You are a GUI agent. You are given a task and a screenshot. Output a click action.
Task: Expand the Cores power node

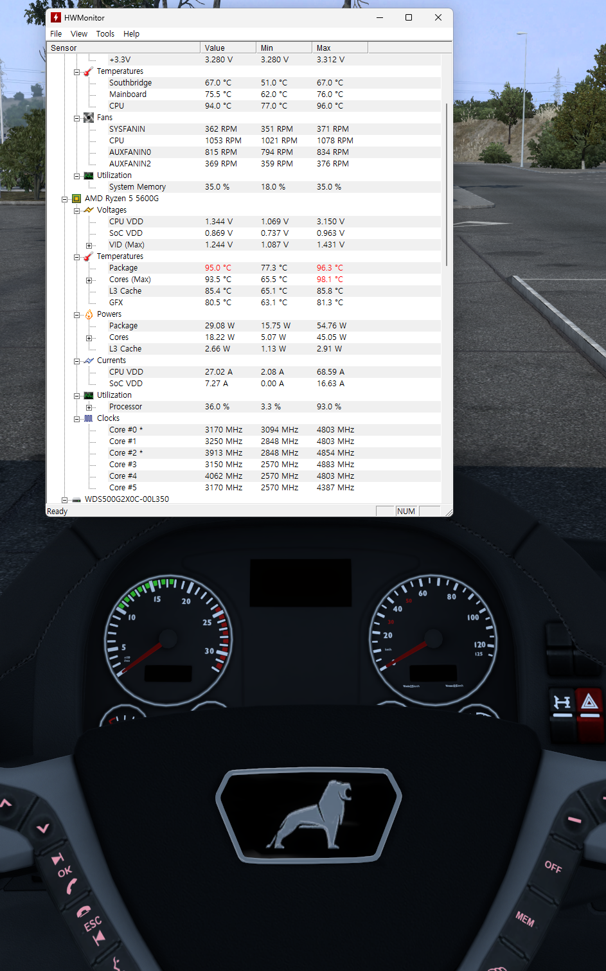89,338
